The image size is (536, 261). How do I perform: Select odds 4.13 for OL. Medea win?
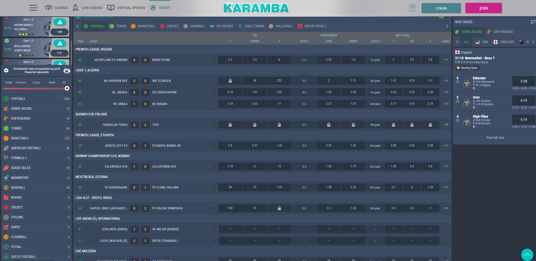[230, 92]
